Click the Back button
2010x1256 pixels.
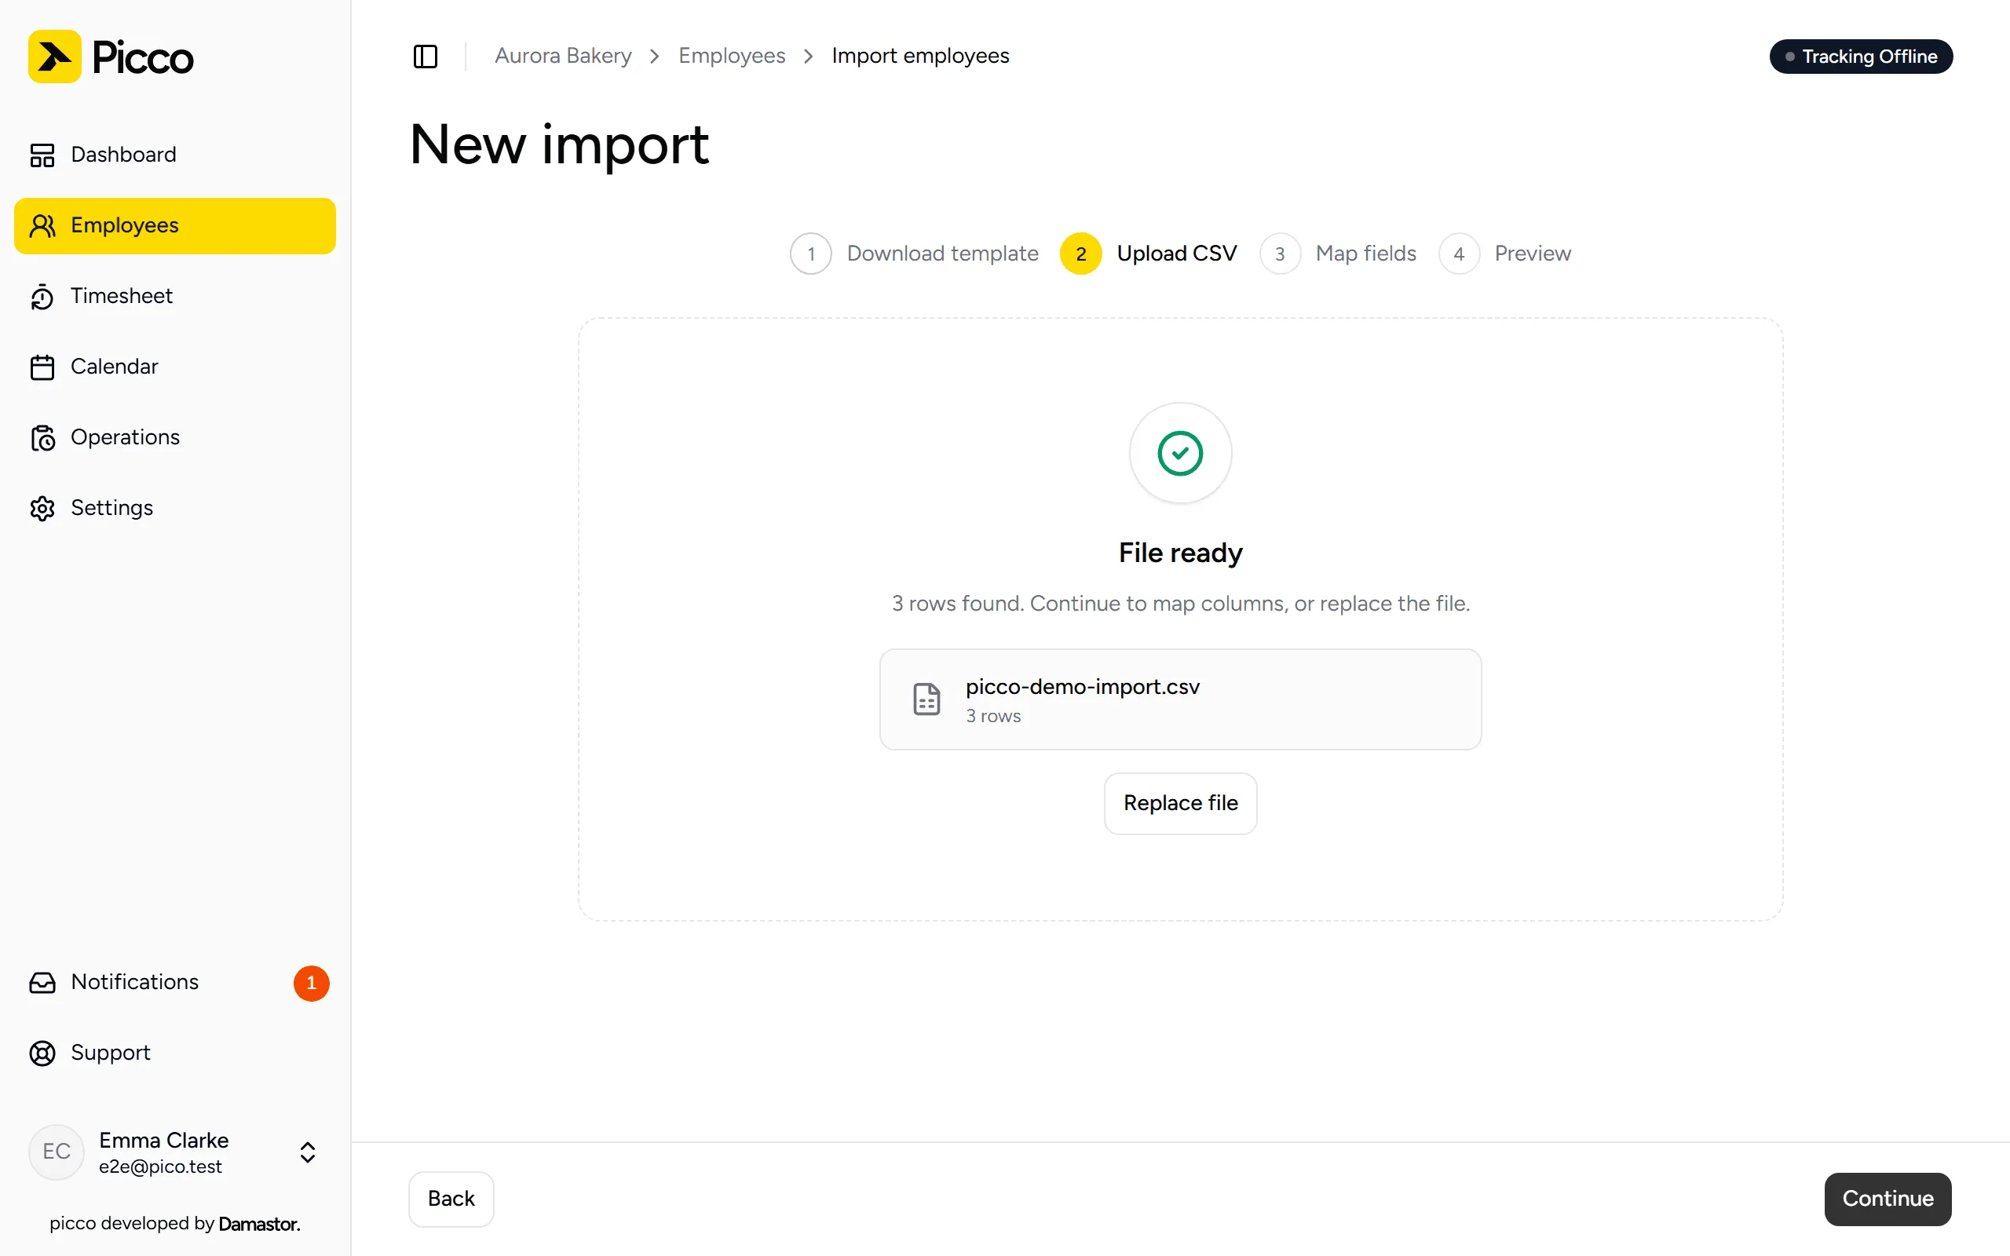click(x=451, y=1199)
